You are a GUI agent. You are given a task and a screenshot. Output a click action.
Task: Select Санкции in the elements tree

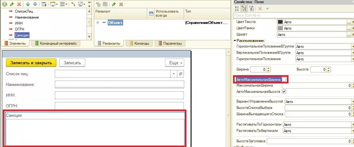(22, 35)
